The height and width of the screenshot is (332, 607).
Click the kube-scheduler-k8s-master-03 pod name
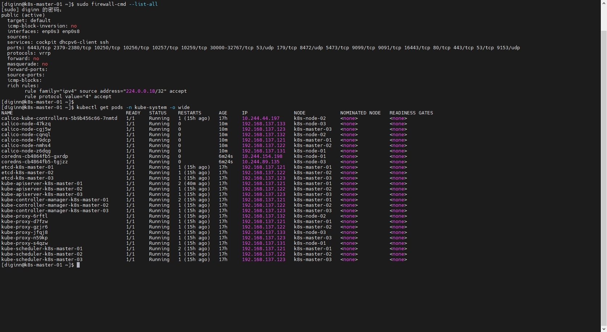(x=42, y=260)
